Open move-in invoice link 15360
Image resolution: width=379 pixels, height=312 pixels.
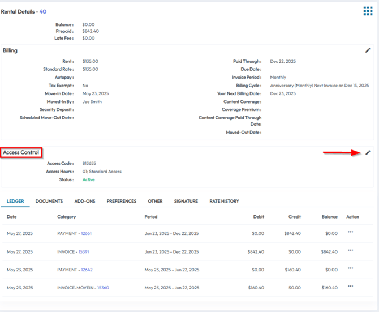point(102,288)
